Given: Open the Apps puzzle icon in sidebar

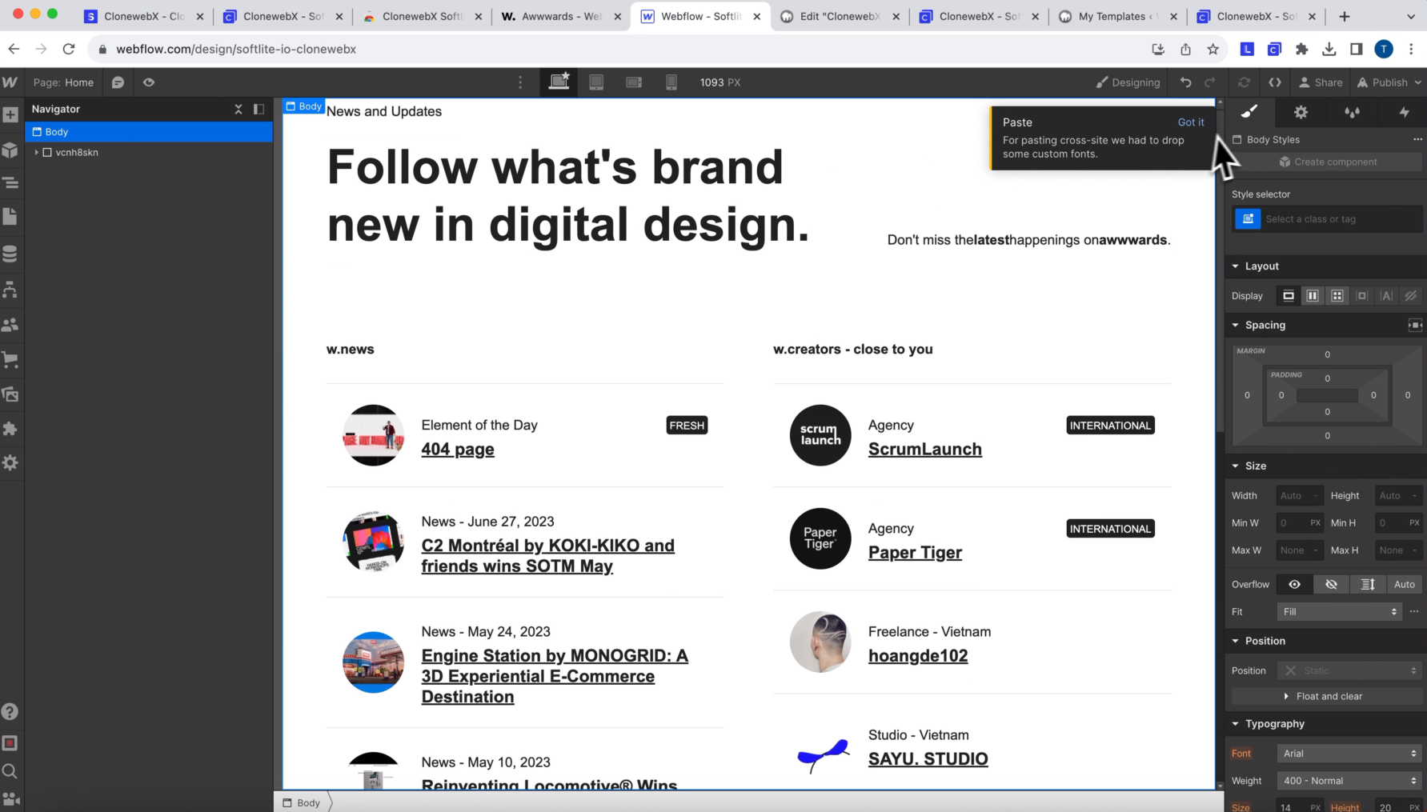Looking at the screenshot, I should point(10,429).
